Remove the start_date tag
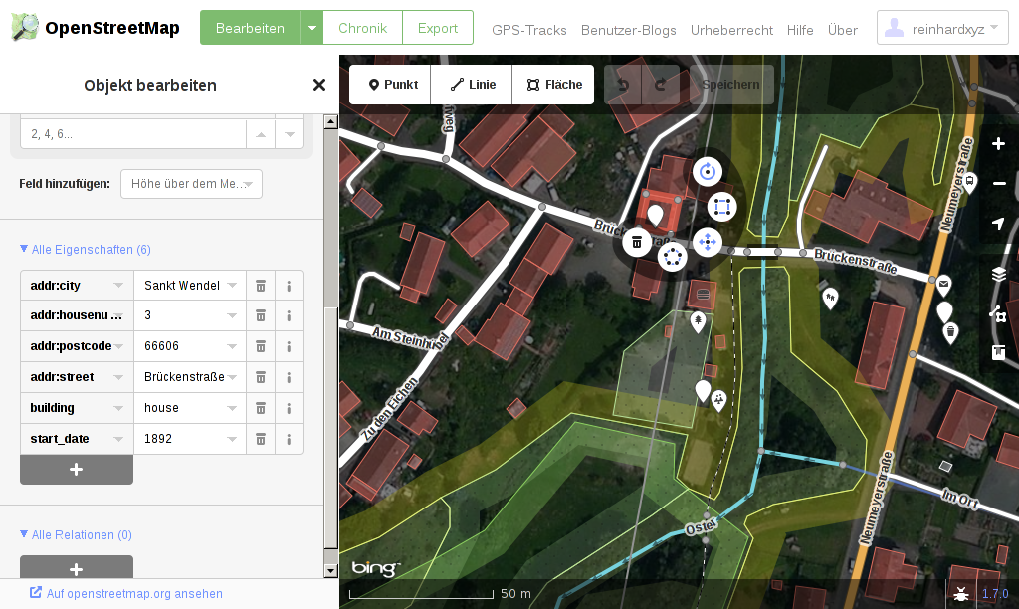 pos(261,439)
